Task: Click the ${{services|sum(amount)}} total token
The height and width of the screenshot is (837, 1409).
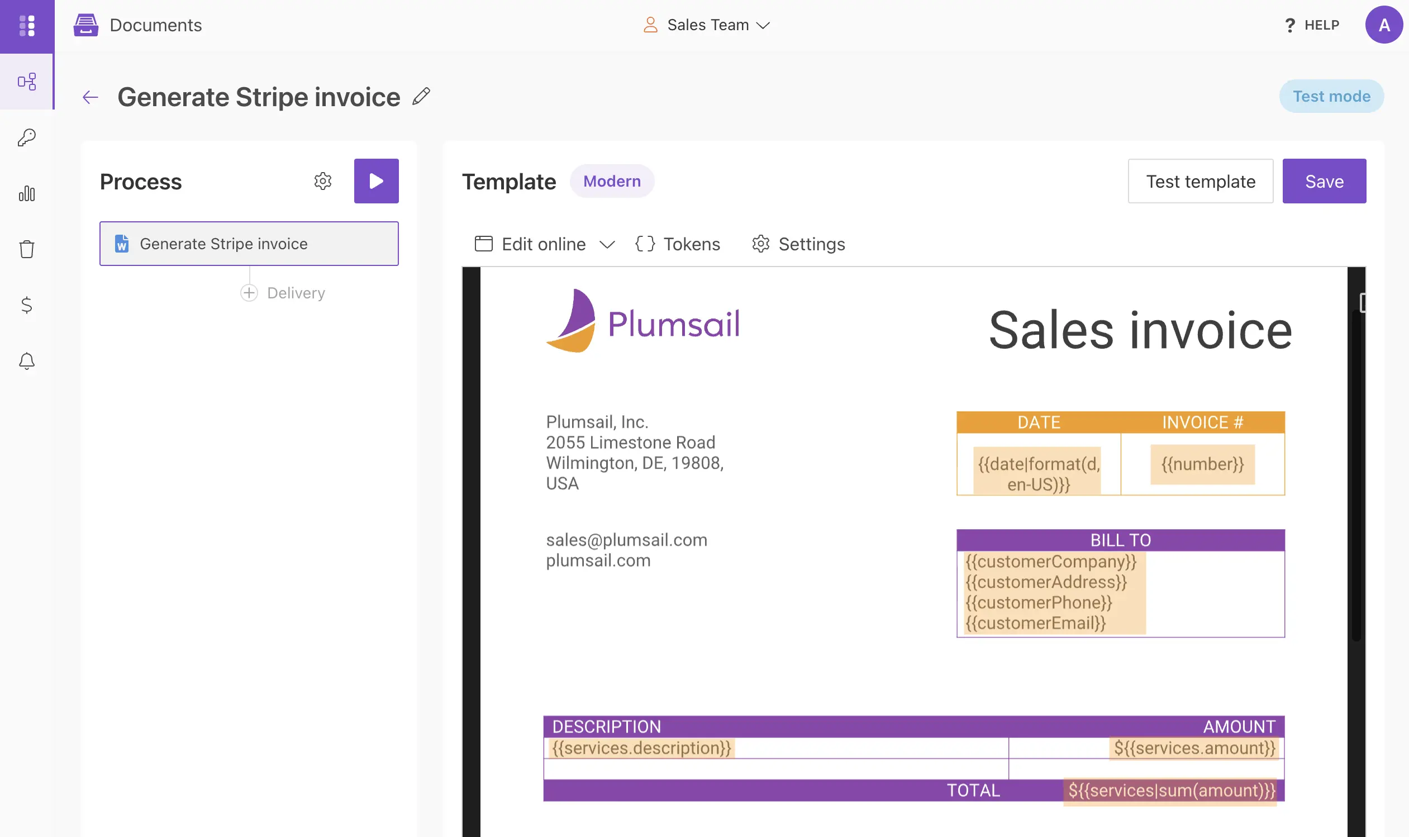Action: tap(1171, 791)
